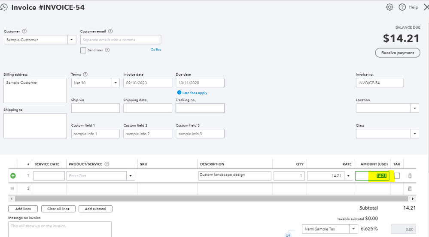Click the Add subtotal button
Screen dimensions: 429x237
point(95,209)
